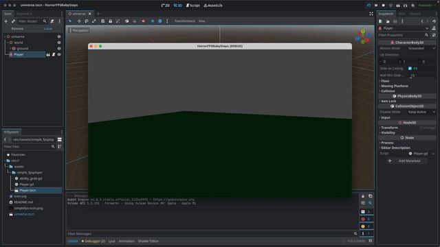Choose the Move mode tool
This screenshot has width=440, height=247.
(x=79, y=21)
